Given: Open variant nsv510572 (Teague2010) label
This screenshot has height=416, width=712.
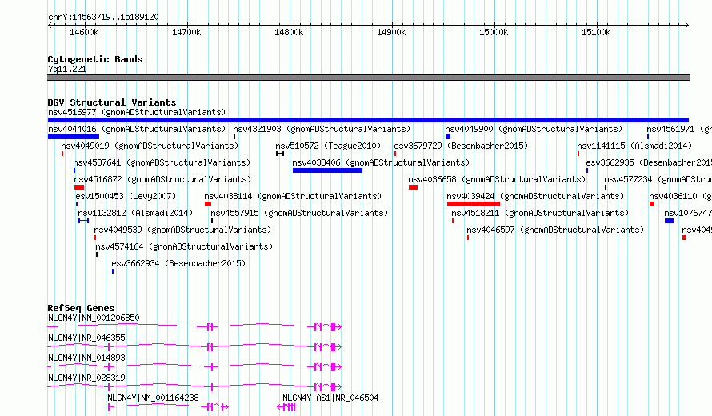Looking at the screenshot, I should point(328,146).
